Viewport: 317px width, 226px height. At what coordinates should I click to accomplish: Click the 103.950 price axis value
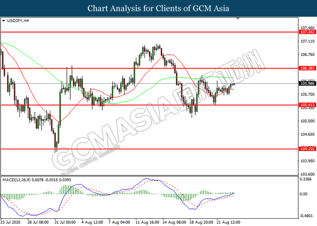(x=307, y=161)
